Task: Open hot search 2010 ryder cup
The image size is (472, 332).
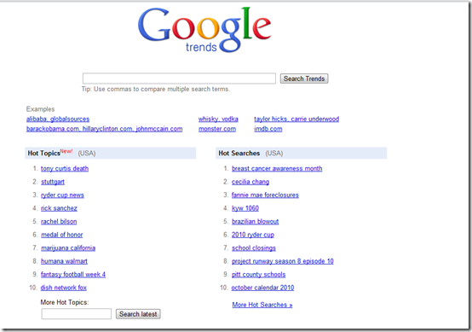Action: (x=253, y=235)
